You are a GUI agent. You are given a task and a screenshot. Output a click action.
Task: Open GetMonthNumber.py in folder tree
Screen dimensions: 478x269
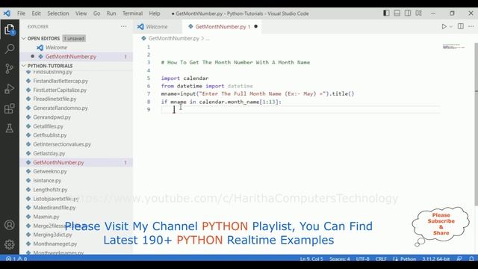tap(58, 163)
